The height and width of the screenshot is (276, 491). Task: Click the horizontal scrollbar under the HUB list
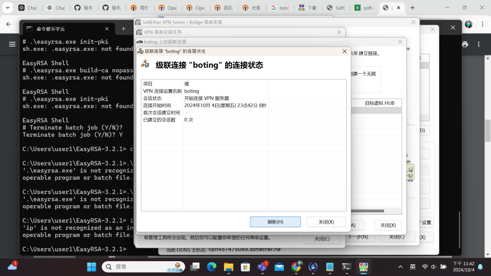(x=367, y=211)
